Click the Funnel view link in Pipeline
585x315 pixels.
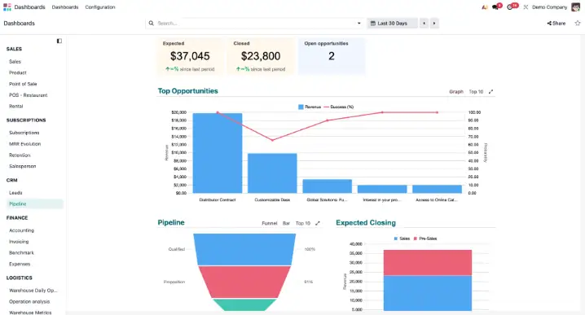pyautogui.click(x=270, y=223)
